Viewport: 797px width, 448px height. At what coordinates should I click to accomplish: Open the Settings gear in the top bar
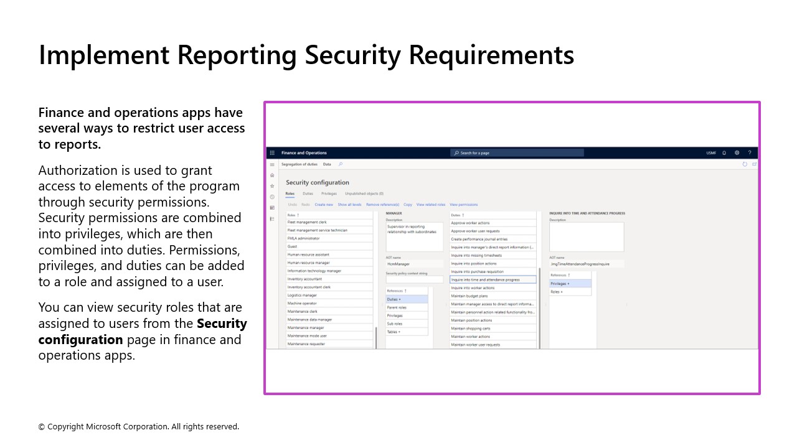pyautogui.click(x=737, y=152)
